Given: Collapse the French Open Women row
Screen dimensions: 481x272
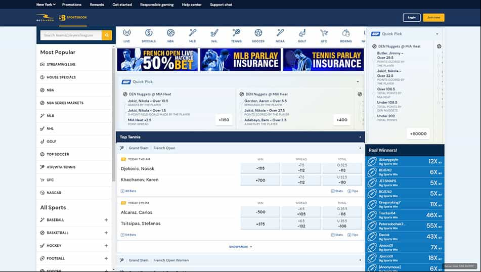Looking at the screenshot, I should pyautogui.click(x=360, y=260).
